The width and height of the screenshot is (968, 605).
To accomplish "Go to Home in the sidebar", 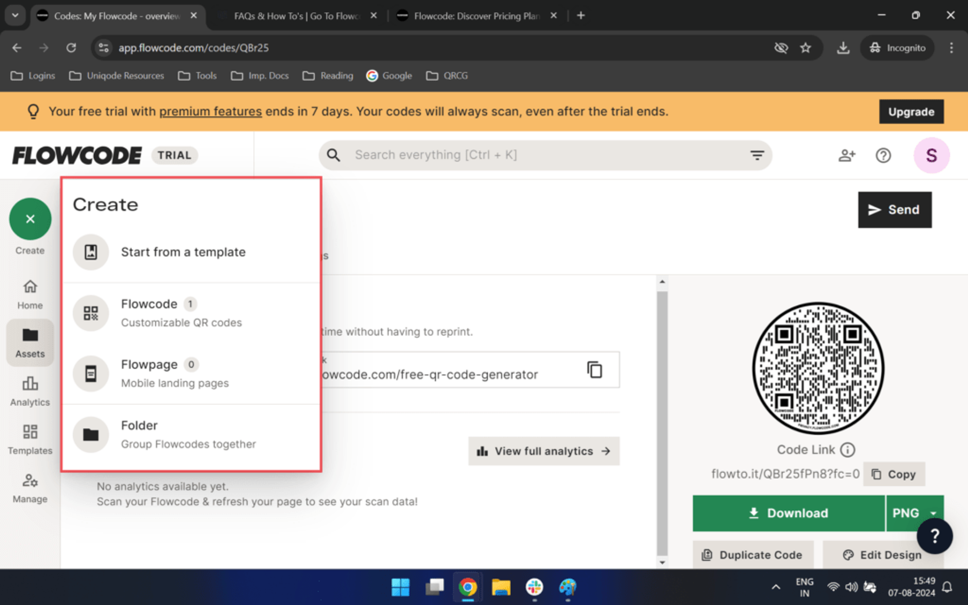I will click(30, 294).
